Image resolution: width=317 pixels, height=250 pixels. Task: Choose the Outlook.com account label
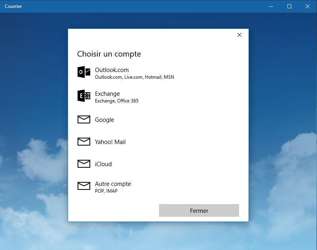coord(112,70)
